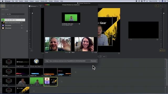Viewport: 168px width, 94px height.
Task: Toggle visibility of the HDMI Video layer
Action: 22,20
